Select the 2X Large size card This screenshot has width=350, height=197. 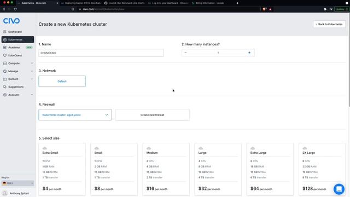pyautogui.click(x=322, y=169)
